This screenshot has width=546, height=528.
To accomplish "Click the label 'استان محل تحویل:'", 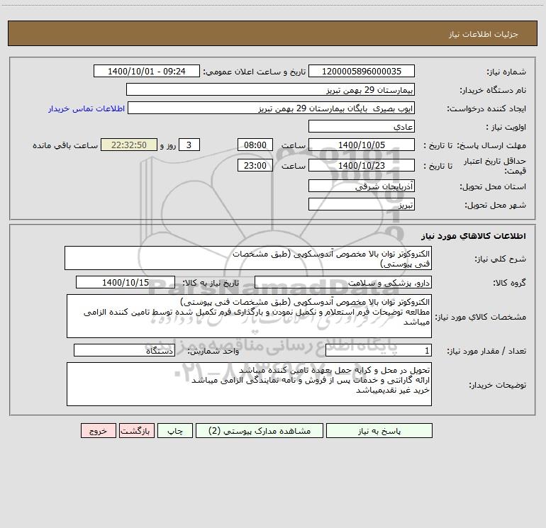I will 493,186.
